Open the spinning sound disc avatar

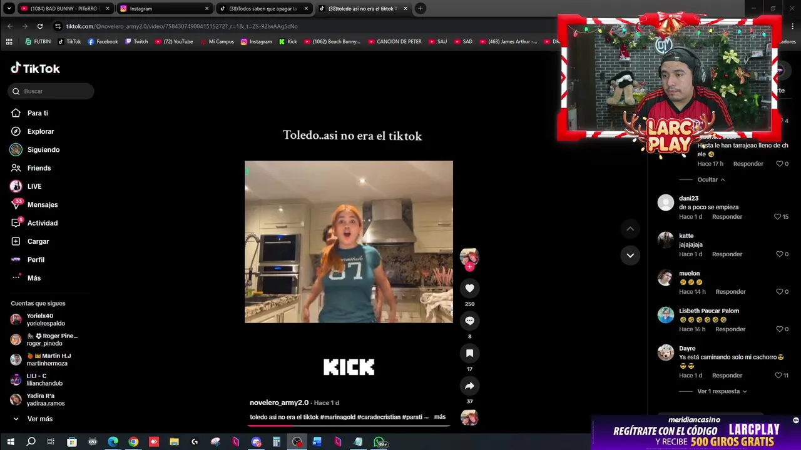469,417
